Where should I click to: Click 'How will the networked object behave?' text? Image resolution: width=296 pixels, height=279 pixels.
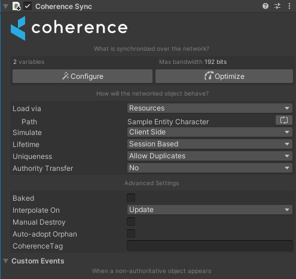pos(152,94)
